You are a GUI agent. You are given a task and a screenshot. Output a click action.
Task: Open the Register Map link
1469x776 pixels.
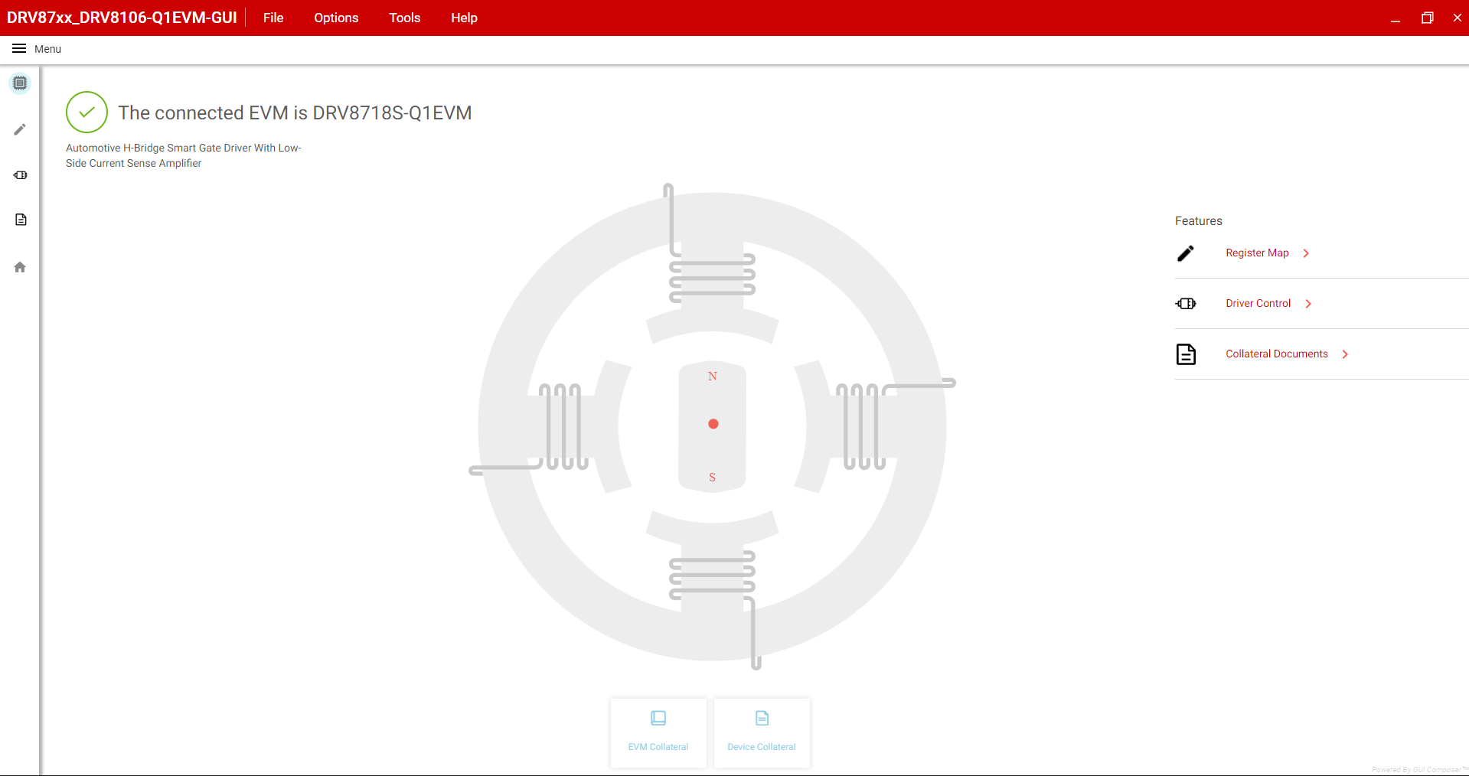(x=1257, y=253)
